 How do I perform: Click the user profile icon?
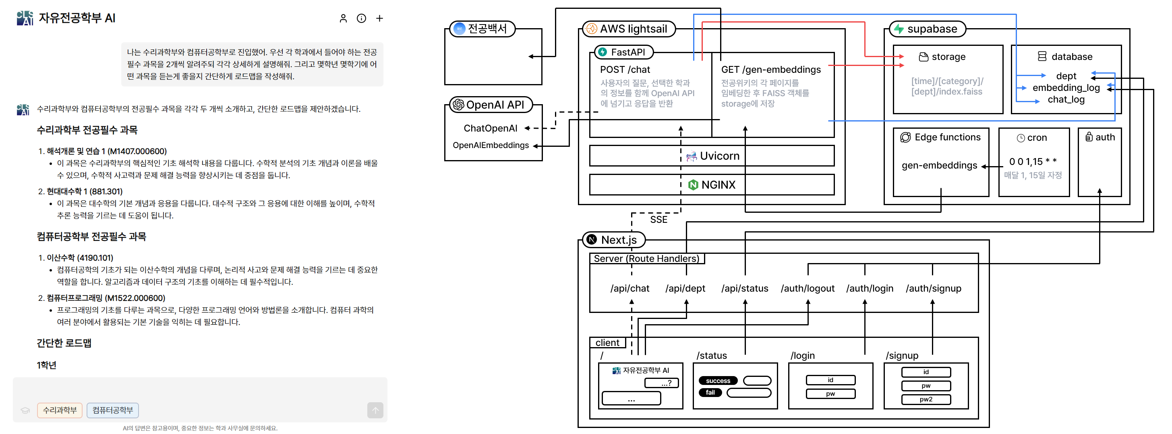(343, 18)
